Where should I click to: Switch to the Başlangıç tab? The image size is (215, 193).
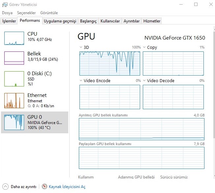pos(89,21)
